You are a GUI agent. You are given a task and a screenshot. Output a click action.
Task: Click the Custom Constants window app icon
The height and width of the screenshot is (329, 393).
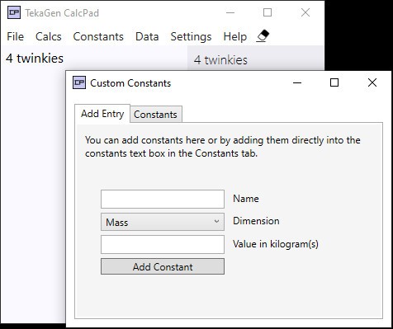click(x=79, y=82)
